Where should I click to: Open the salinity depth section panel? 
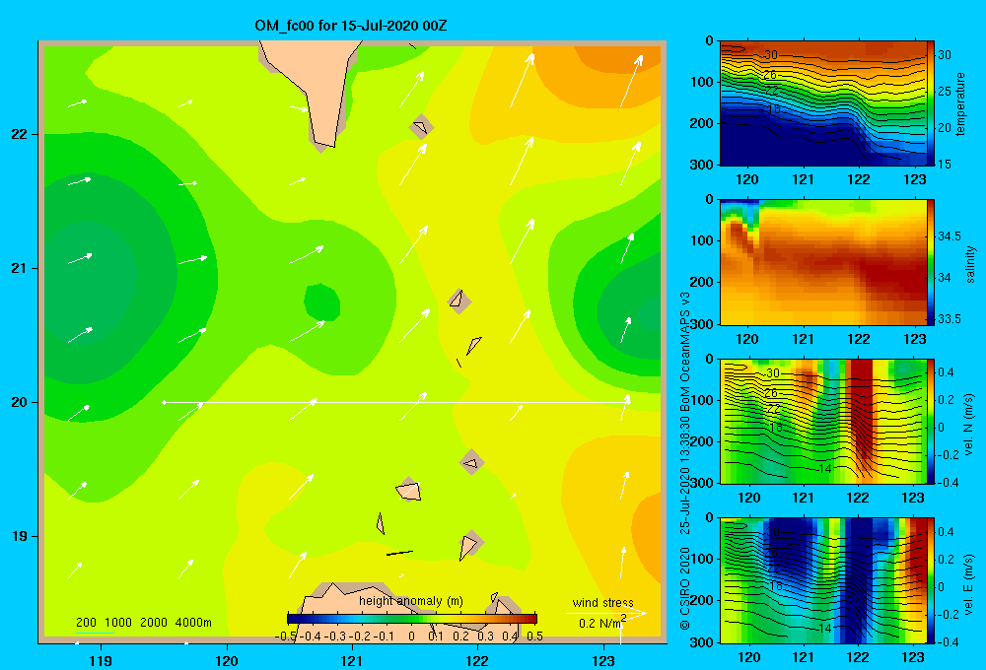pyautogui.click(x=823, y=262)
